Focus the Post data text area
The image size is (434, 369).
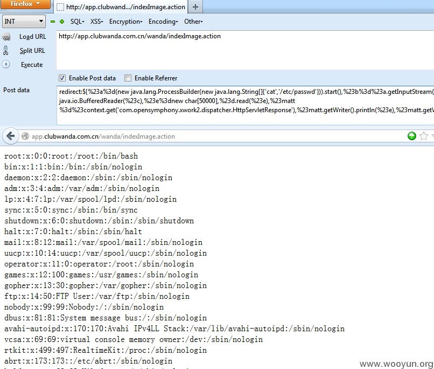(x=245, y=105)
